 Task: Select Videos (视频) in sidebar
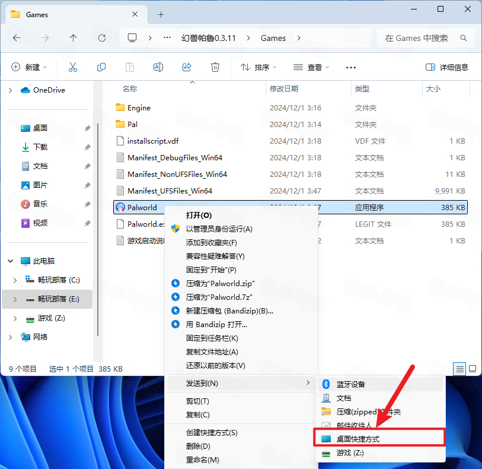coord(40,223)
